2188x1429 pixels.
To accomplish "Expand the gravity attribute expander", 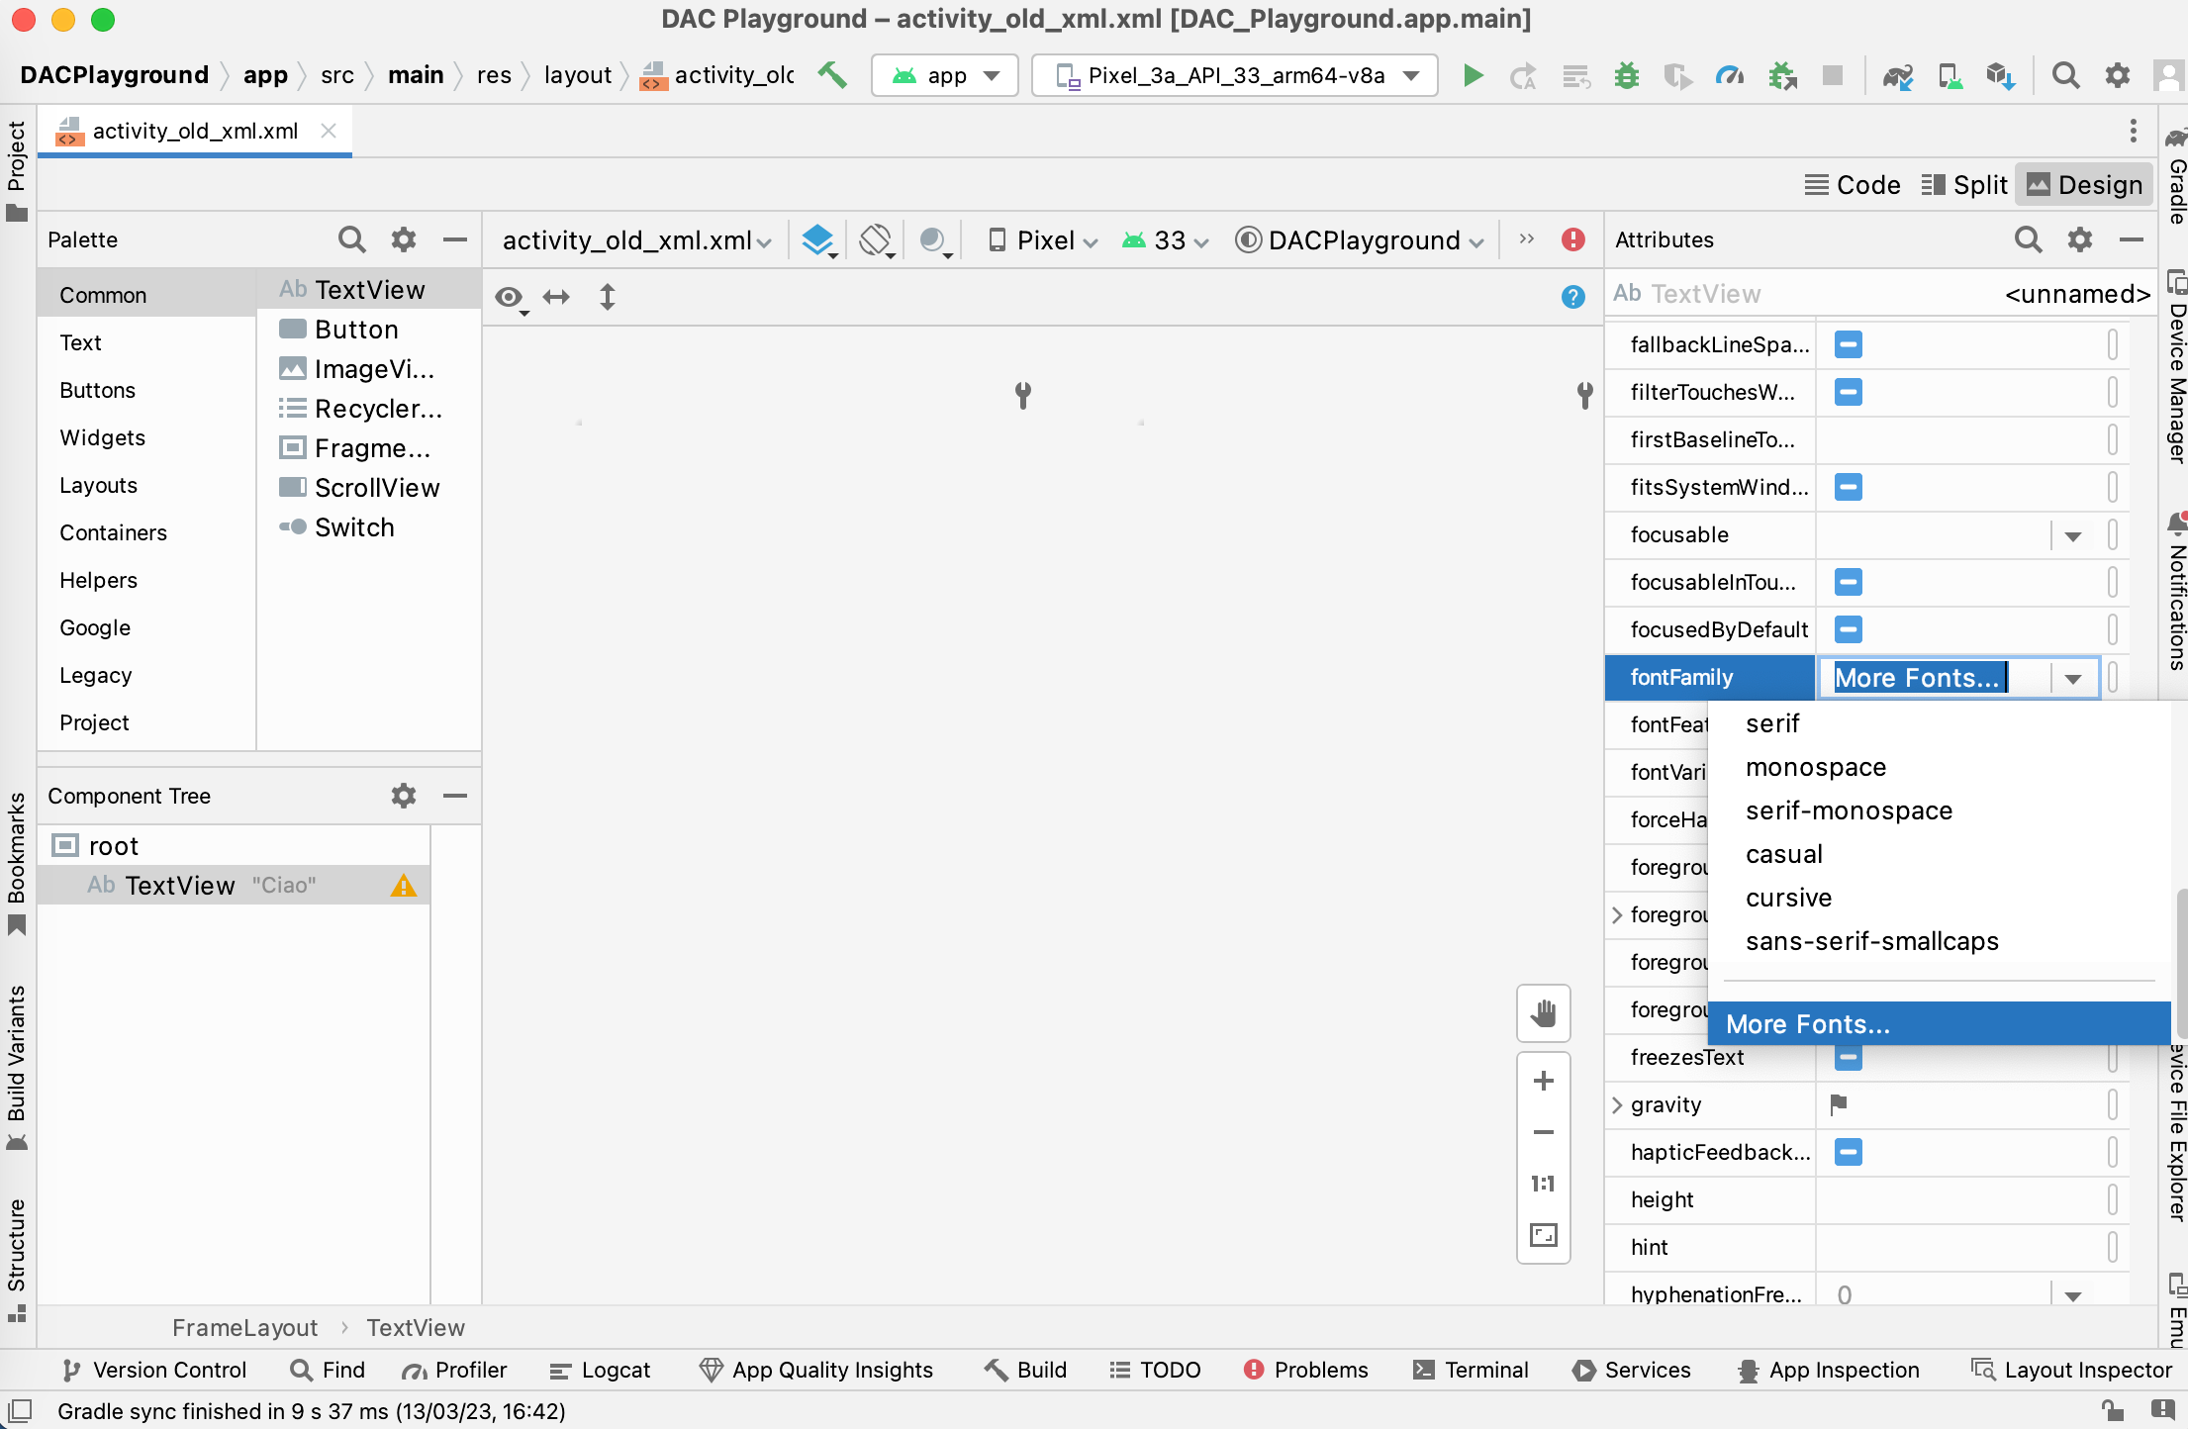I will [1622, 1103].
